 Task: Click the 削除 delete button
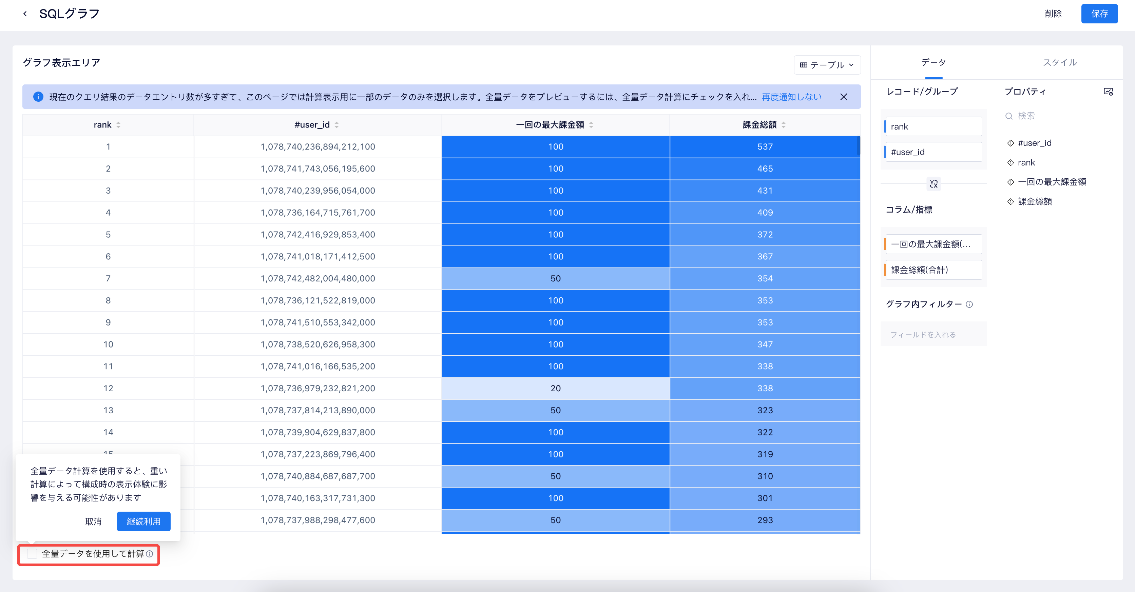[1053, 14]
